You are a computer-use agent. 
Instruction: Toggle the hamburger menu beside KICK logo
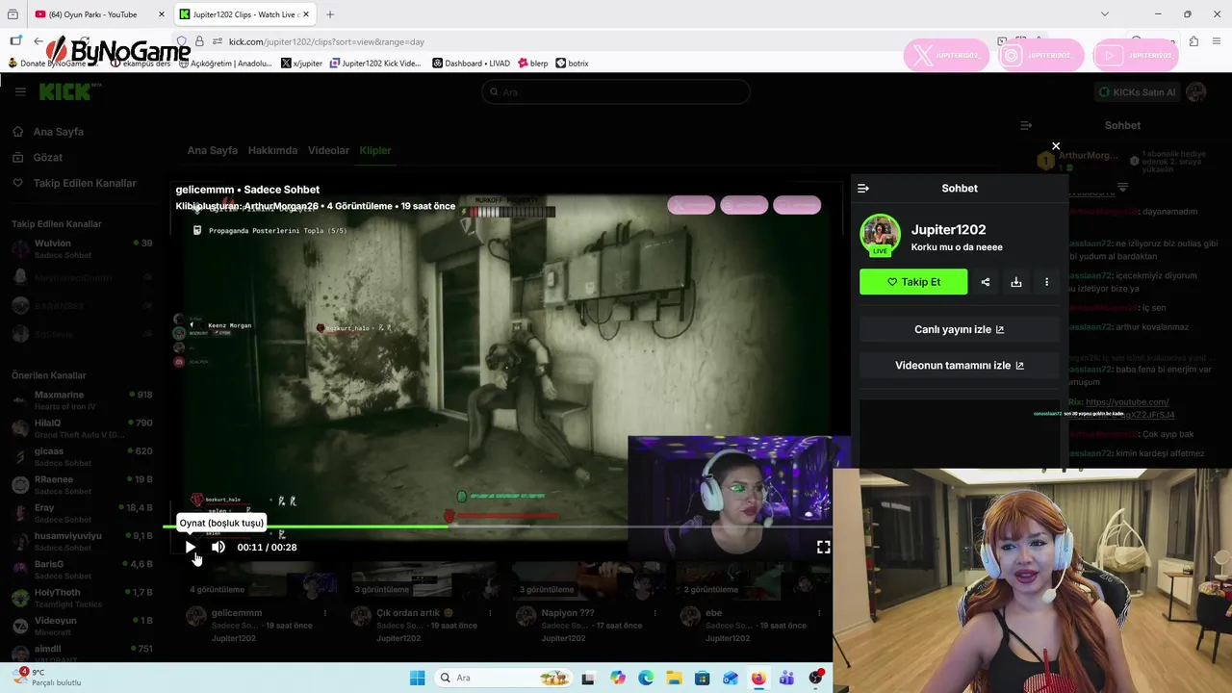(x=19, y=92)
